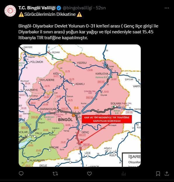174x182 pixels.
Task: Click the red TIR trafiğine kapatılan güzergah label
Action: (107, 119)
